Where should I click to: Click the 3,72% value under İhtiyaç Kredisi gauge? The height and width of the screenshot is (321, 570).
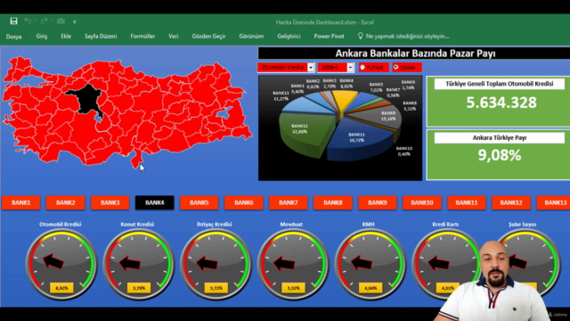(x=216, y=288)
